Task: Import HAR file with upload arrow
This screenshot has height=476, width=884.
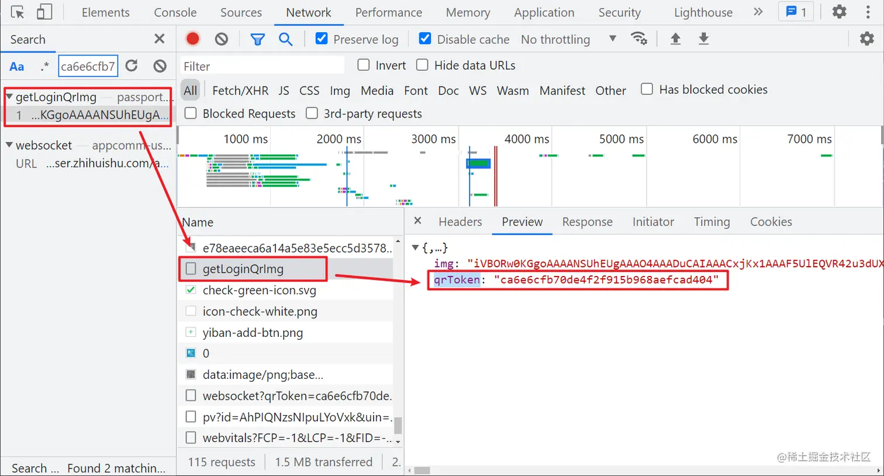Action: click(675, 39)
